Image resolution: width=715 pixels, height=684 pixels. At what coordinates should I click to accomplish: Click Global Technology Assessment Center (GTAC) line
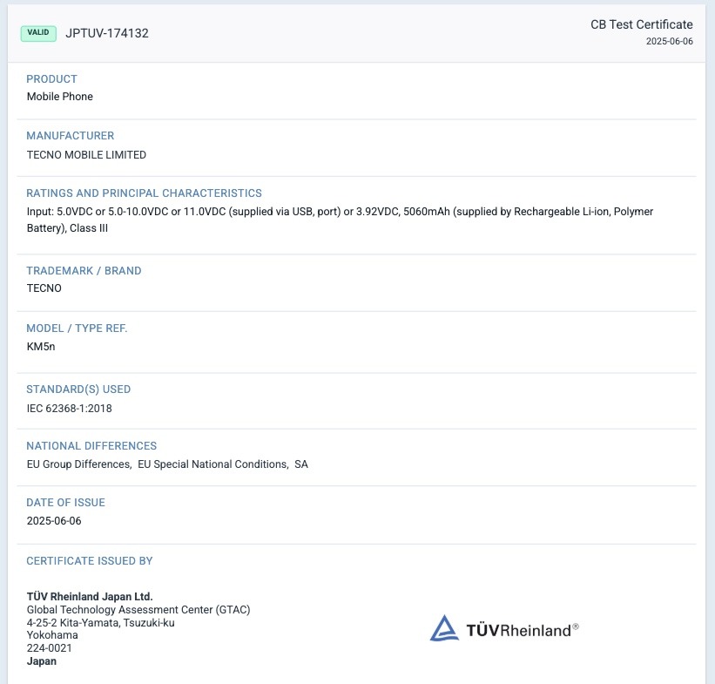[x=138, y=610]
